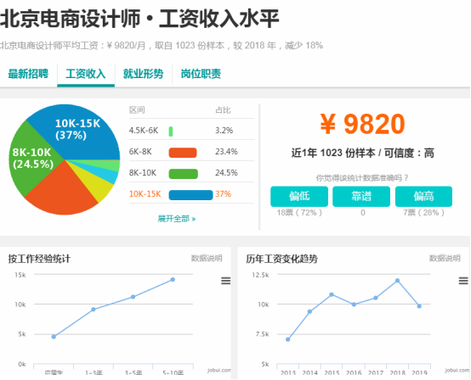The image size is (471, 380).
Task: Click the ¥ 9820 average salary figure
Action: coord(362,124)
